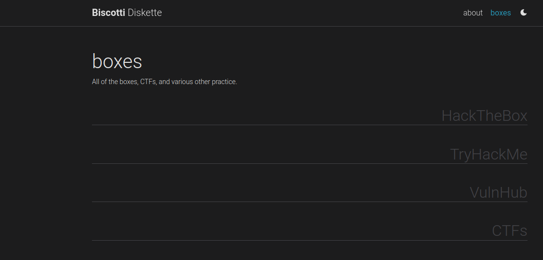Screen dimensions: 543x260
Task: Expand the CTFs section heading
Action: click(509, 231)
